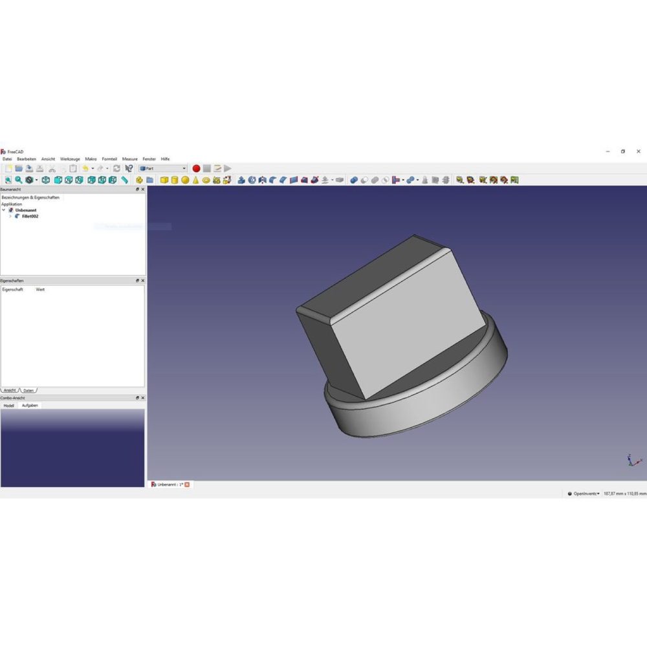Image resolution: width=647 pixels, height=647 pixels.
Task: Open the Split tools dropdown arrow
Action: pyautogui.click(x=417, y=180)
